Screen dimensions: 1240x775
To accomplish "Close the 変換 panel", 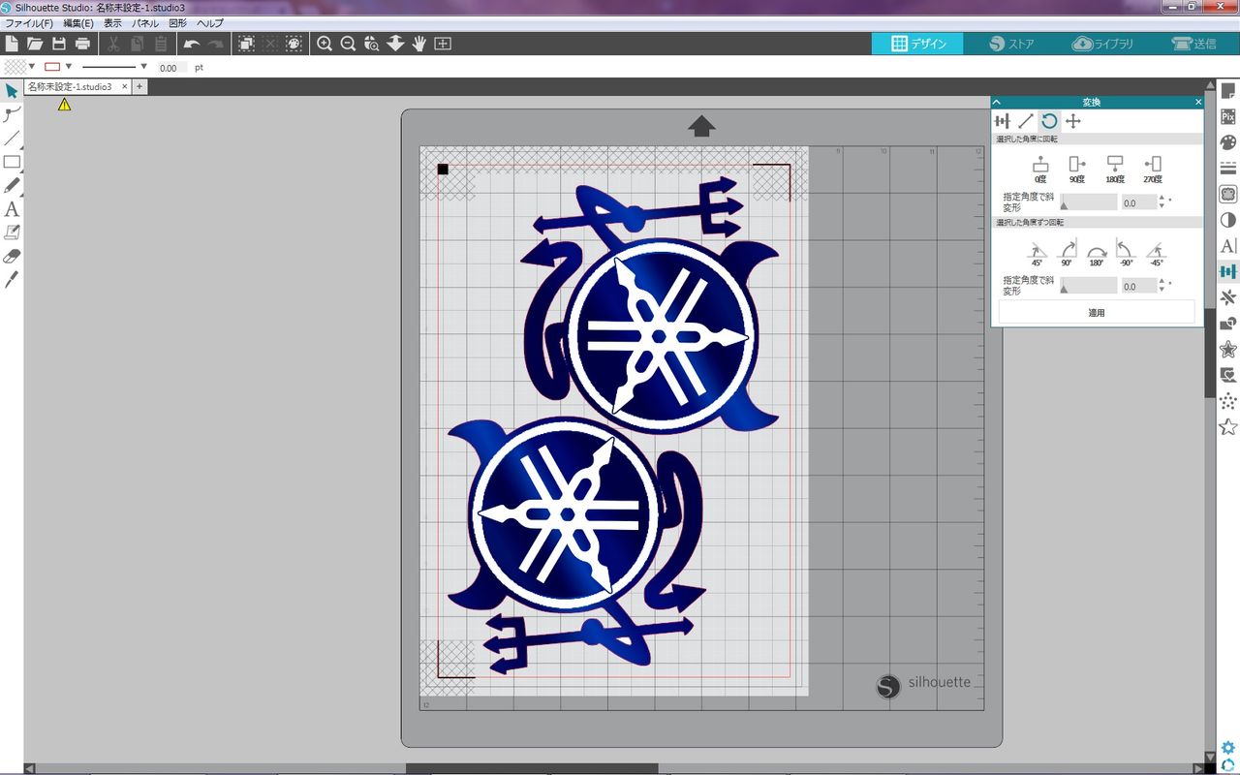I will pyautogui.click(x=1198, y=102).
